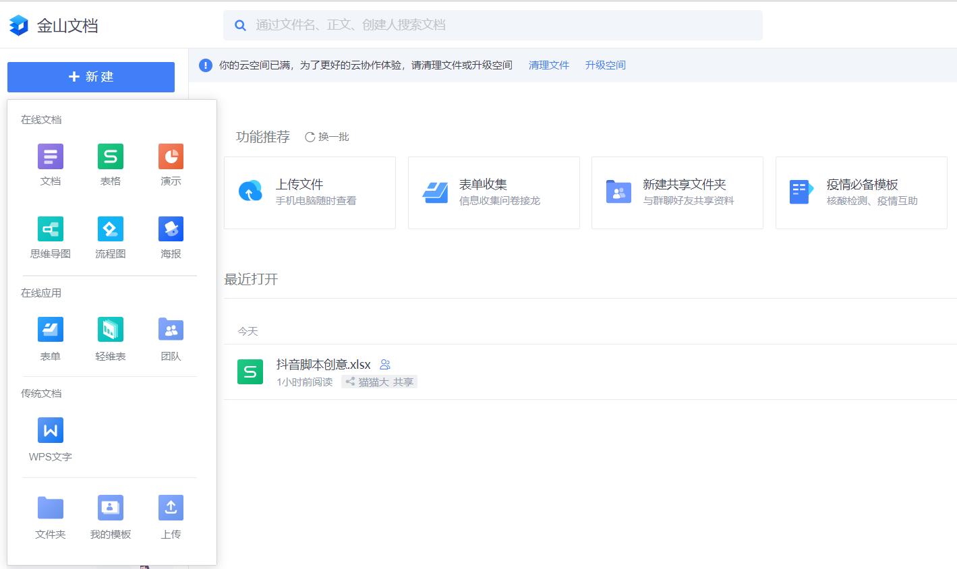The image size is (957, 569).
Task: Select 表单 under 在线应用
Action: (50, 337)
